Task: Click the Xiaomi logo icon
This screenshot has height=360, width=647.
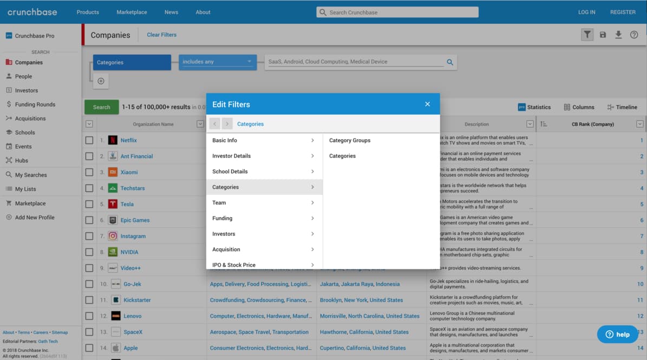Action: (x=113, y=172)
